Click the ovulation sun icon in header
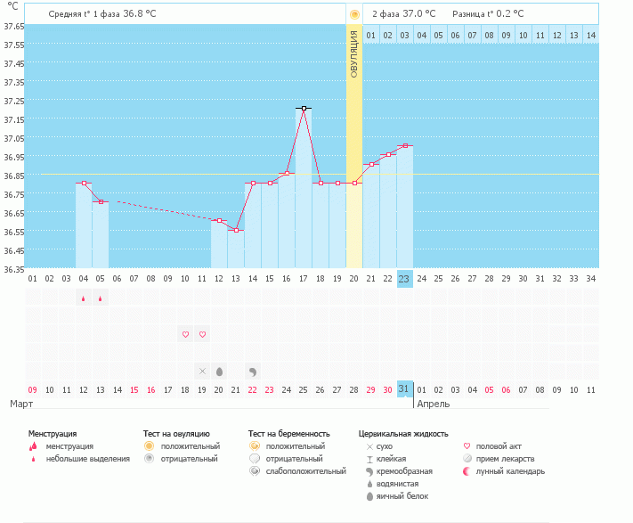Image resolution: width=633 pixels, height=523 pixels. [354, 14]
